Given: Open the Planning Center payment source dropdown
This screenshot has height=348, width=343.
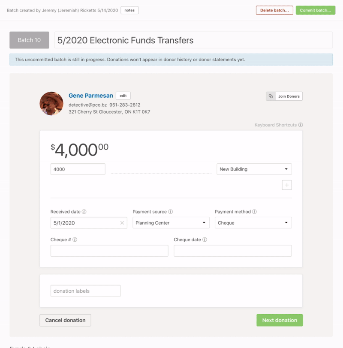Looking at the screenshot, I should [171, 223].
